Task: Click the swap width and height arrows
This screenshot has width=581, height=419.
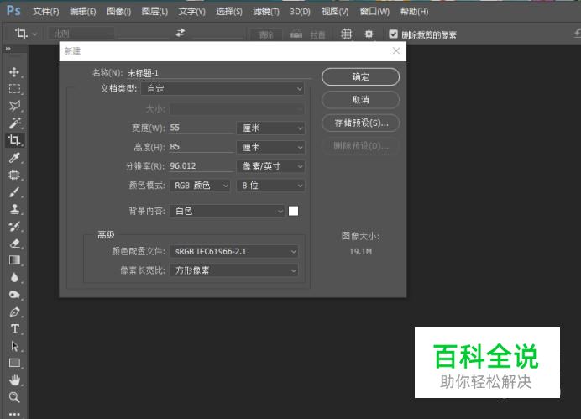Action: (181, 33)
